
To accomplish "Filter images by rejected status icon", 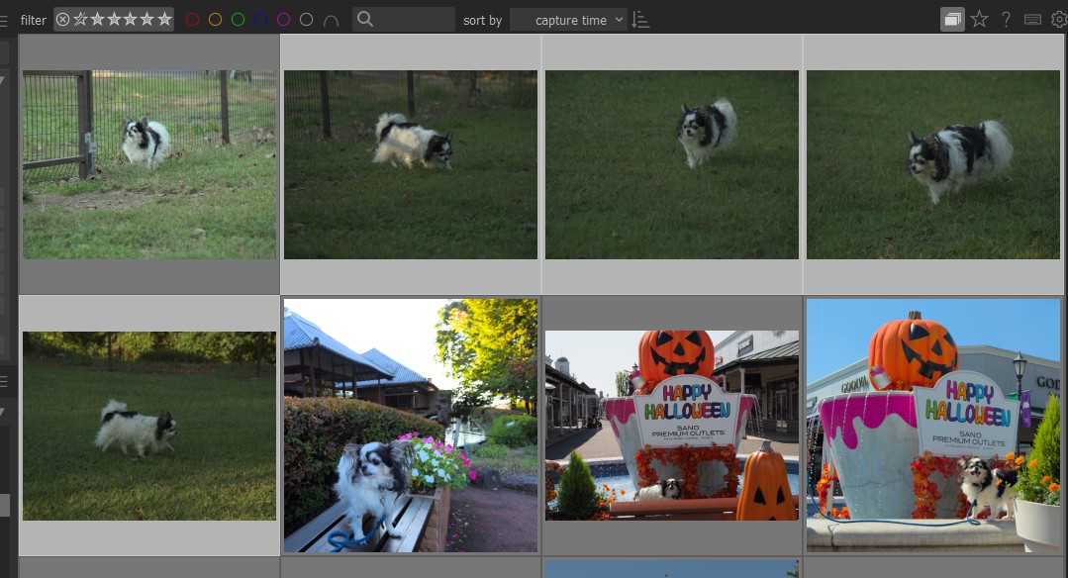I will pyautogui.click(x=62, y=20).
